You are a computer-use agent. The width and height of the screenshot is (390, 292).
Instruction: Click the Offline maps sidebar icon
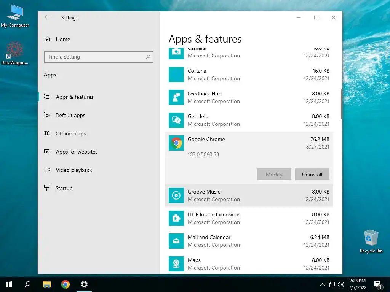46,133
